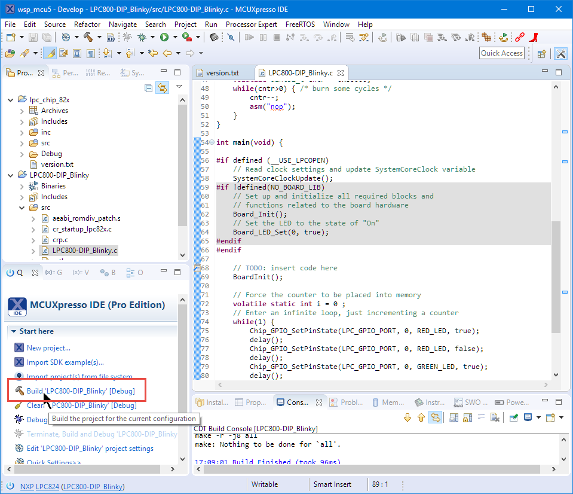Viewport: 573px width, 494px height.
Task: Expand the Binaries folder node
Action: [x=22, y=186]
